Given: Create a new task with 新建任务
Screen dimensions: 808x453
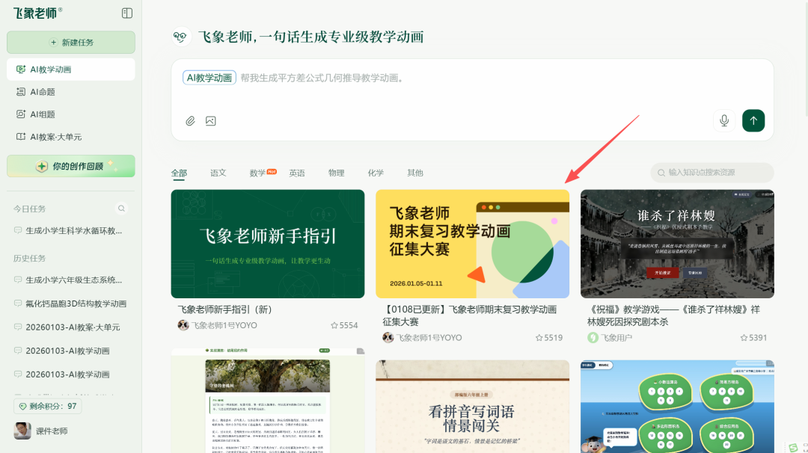Looking at the screenshot, I should [x=70, y=42].
